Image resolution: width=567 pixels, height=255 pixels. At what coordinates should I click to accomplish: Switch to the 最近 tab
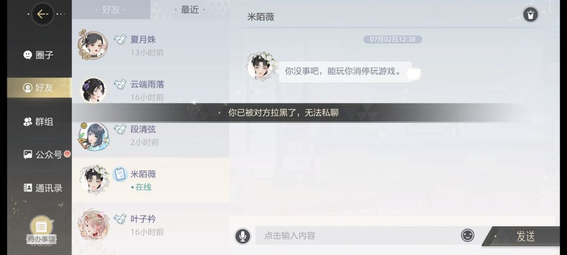[190, 10]
